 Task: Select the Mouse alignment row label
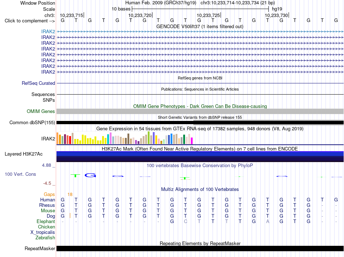tap(48, 211)
